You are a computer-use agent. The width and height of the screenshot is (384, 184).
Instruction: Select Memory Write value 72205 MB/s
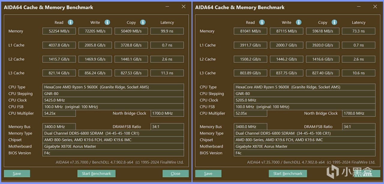point(95,31)
